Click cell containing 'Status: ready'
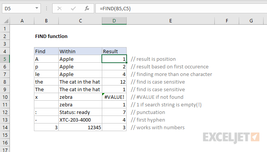The height and width of the screenshot is (152, 267). click(80, 112)
